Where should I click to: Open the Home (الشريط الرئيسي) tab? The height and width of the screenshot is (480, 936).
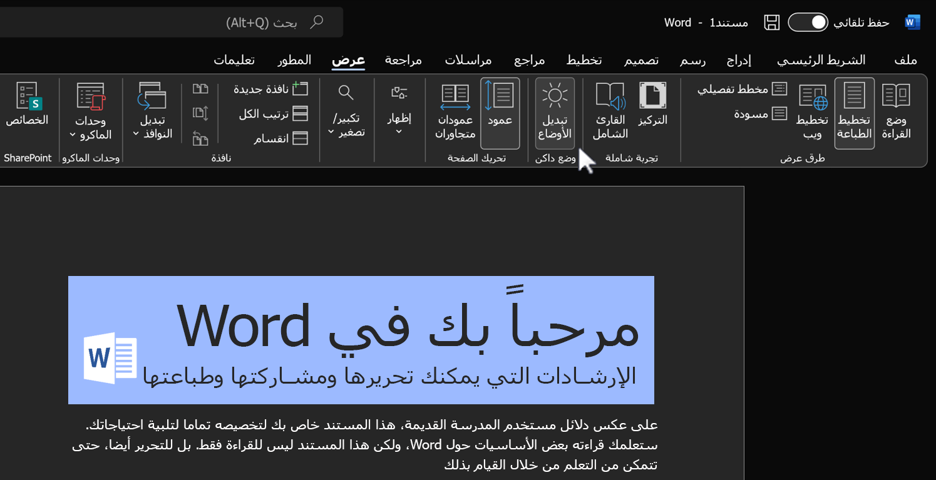pyautogui.click(x=821, y=60)
